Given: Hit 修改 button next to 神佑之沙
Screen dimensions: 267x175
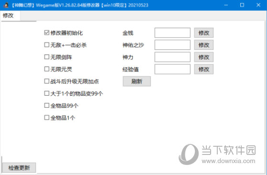Looking at the screenshot, I should [x=203, y=45].
